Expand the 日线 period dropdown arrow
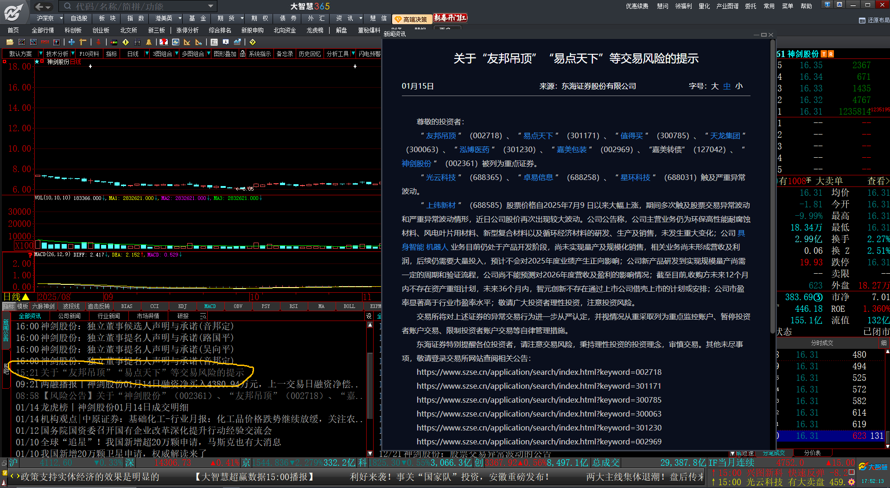The image size is (890, 488). coord(147,54)
